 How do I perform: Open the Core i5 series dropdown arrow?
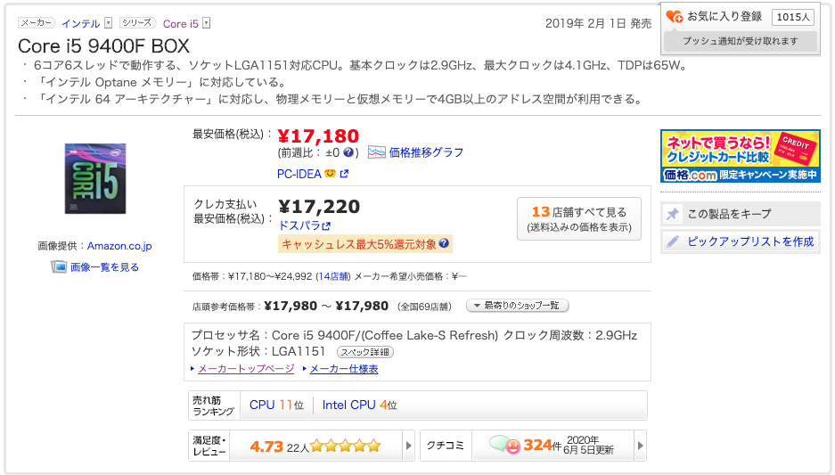pyautogui.click(x=207, y=23)
